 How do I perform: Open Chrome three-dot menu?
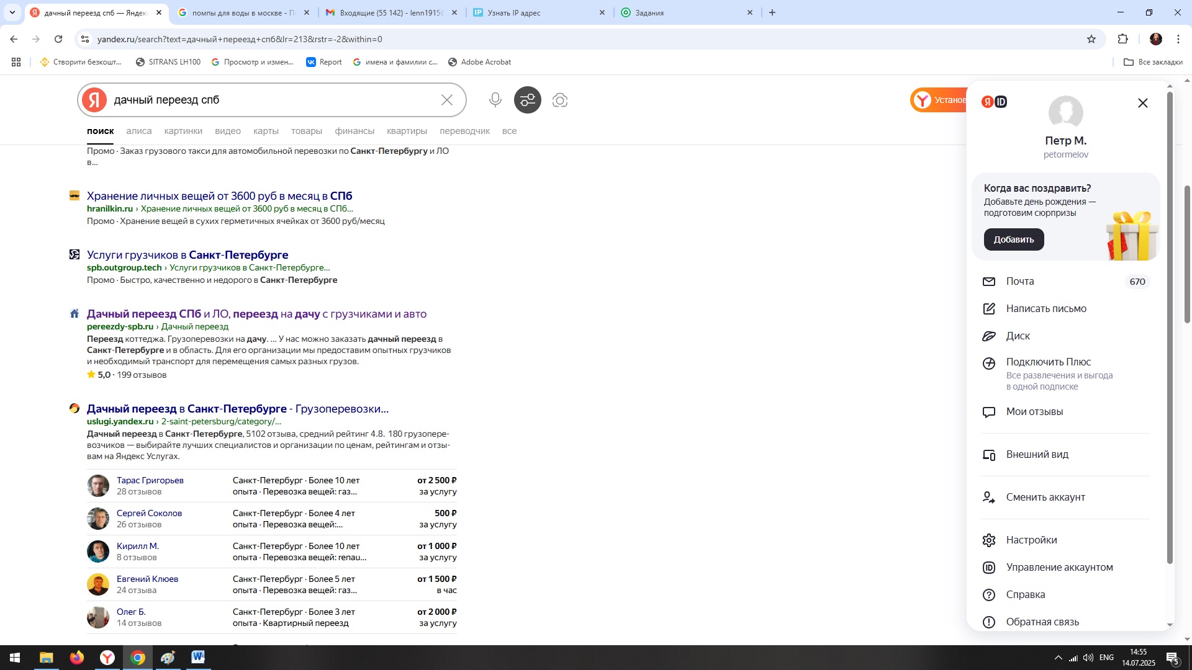point(1178,39)
